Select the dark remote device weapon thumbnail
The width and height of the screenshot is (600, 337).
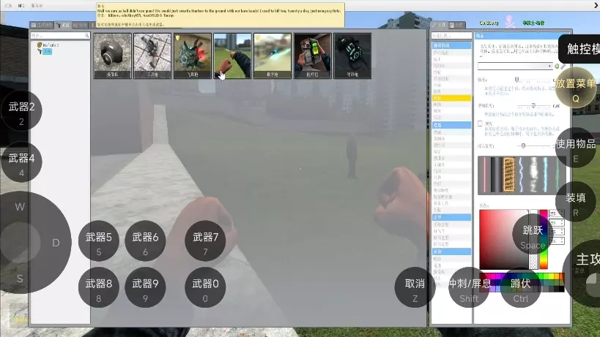(x=352, y=56)
